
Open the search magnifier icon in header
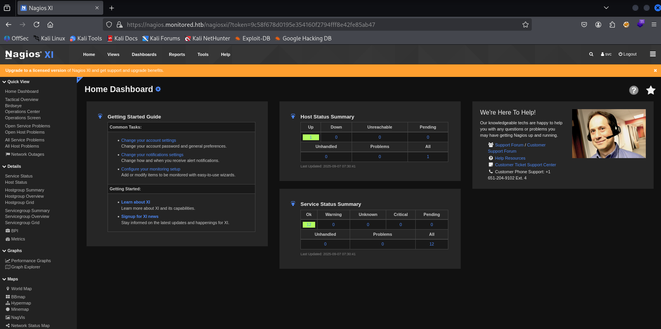[591, 54]
